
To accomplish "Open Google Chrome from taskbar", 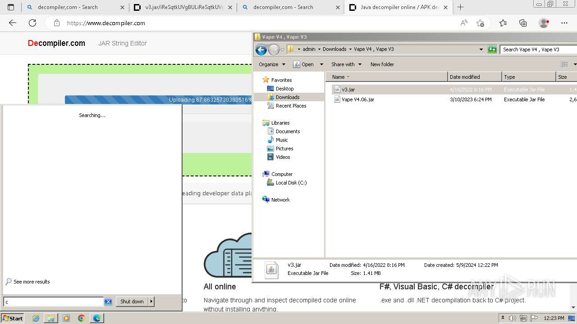I will (81, 318).
